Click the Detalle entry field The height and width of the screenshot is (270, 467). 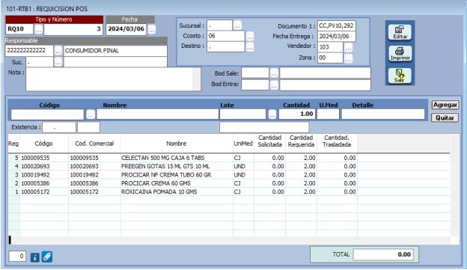(383, 114)
